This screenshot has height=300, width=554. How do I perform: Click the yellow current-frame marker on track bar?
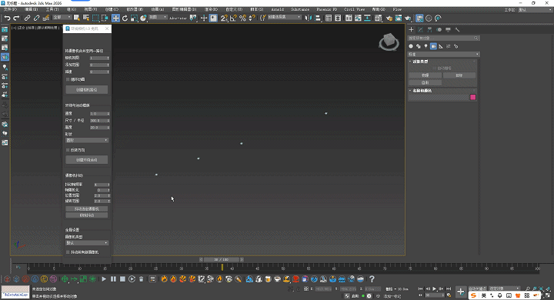pos(222,268)
